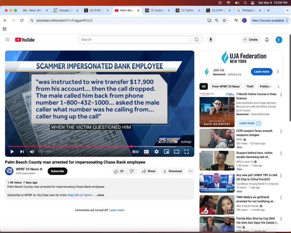
Task: Open Learn more about comments off
Action: (x=117, y=210)
